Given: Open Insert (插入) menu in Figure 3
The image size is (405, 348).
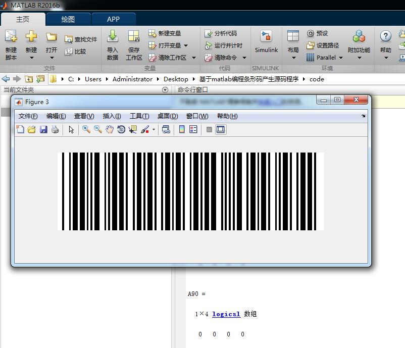Looking at the screenshot, I should (112, 116).
